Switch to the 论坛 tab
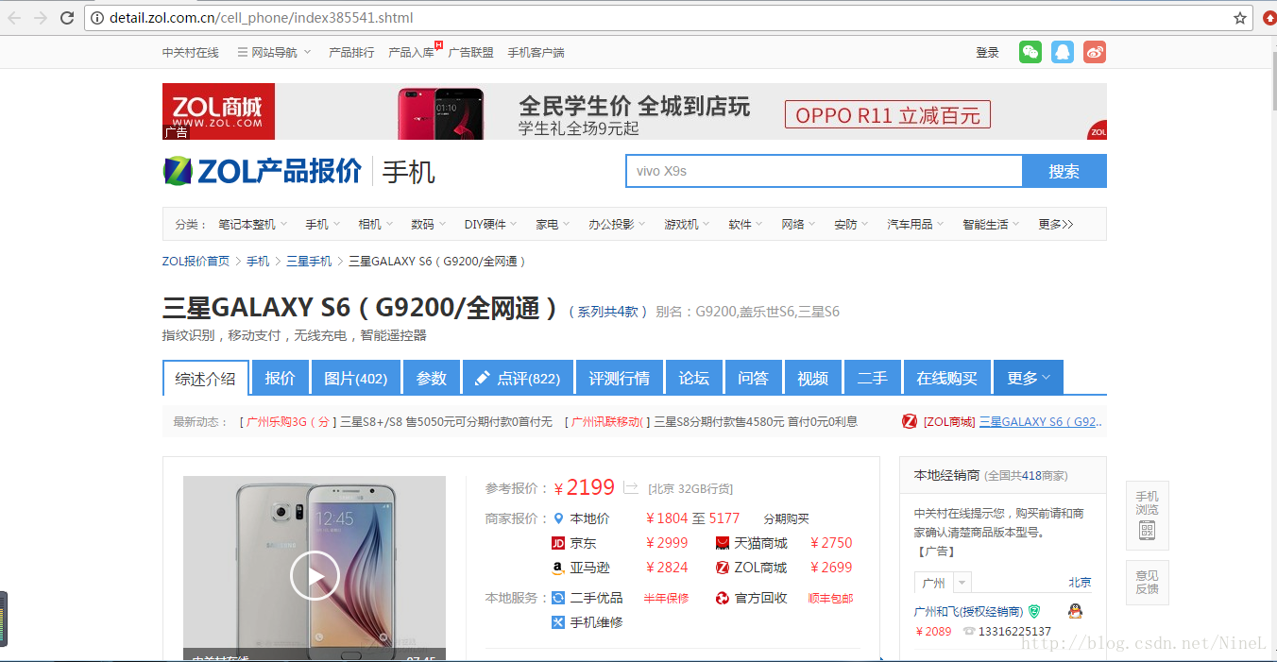The width and height of the screenshot is (1277, 662). [x=694, y=378]
